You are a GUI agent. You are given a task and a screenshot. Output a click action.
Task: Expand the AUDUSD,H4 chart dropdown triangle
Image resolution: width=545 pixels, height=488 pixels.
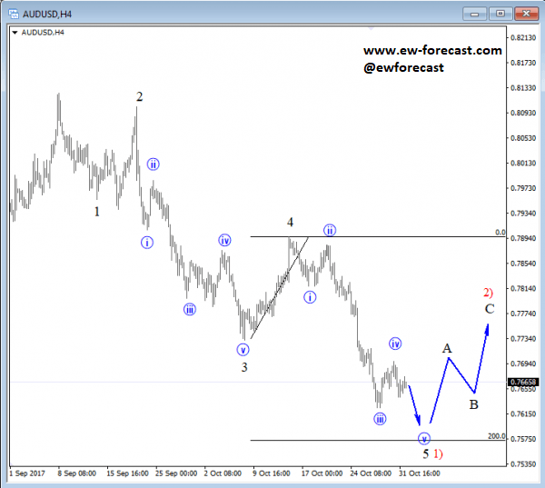pos(15,33)
